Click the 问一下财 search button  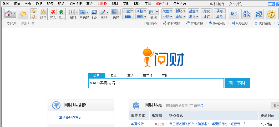237,83
